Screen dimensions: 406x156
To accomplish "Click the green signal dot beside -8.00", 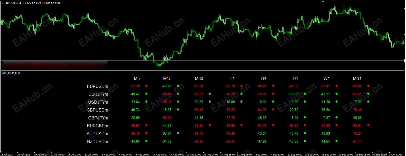I will click(x=273, y=102).
